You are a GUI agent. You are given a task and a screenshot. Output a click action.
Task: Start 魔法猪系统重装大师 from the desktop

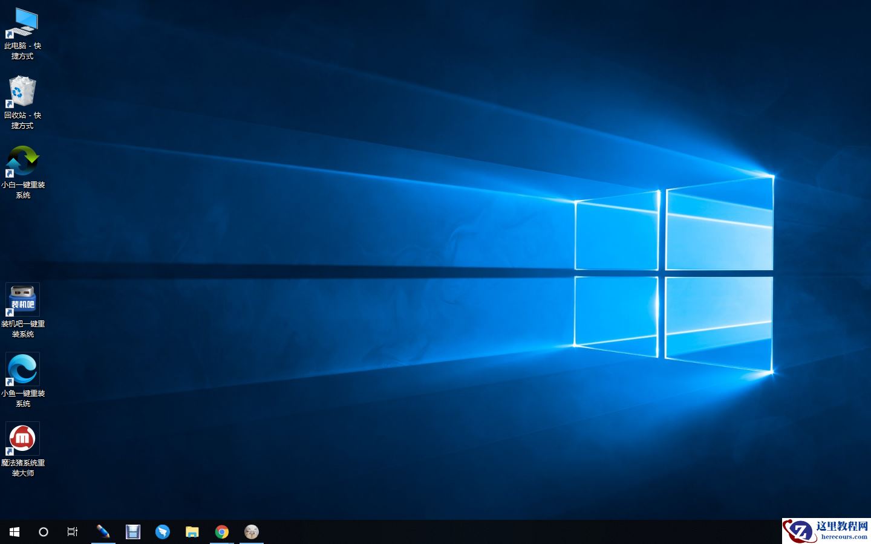pos(22,438)
